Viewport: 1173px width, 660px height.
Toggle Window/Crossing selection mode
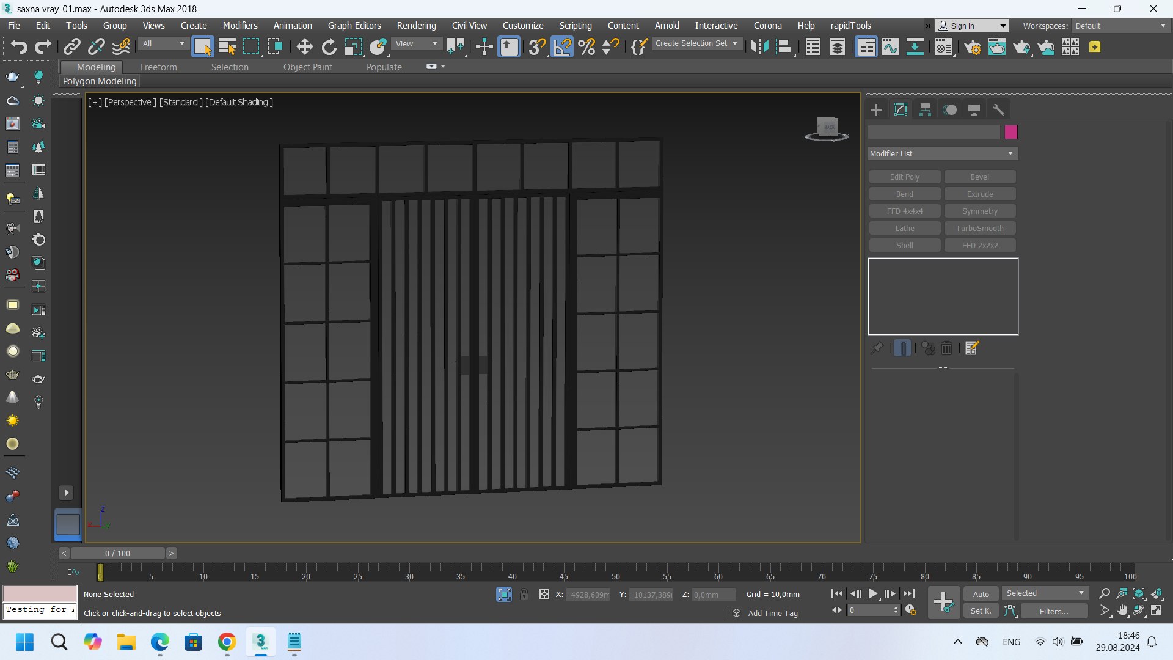[x=275, y=47]
